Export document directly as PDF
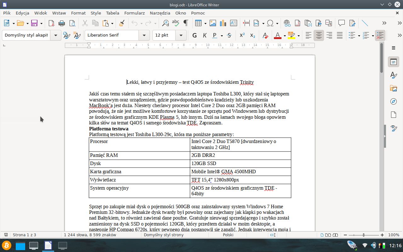Viewport: 403px width, 252px height. 51,23
